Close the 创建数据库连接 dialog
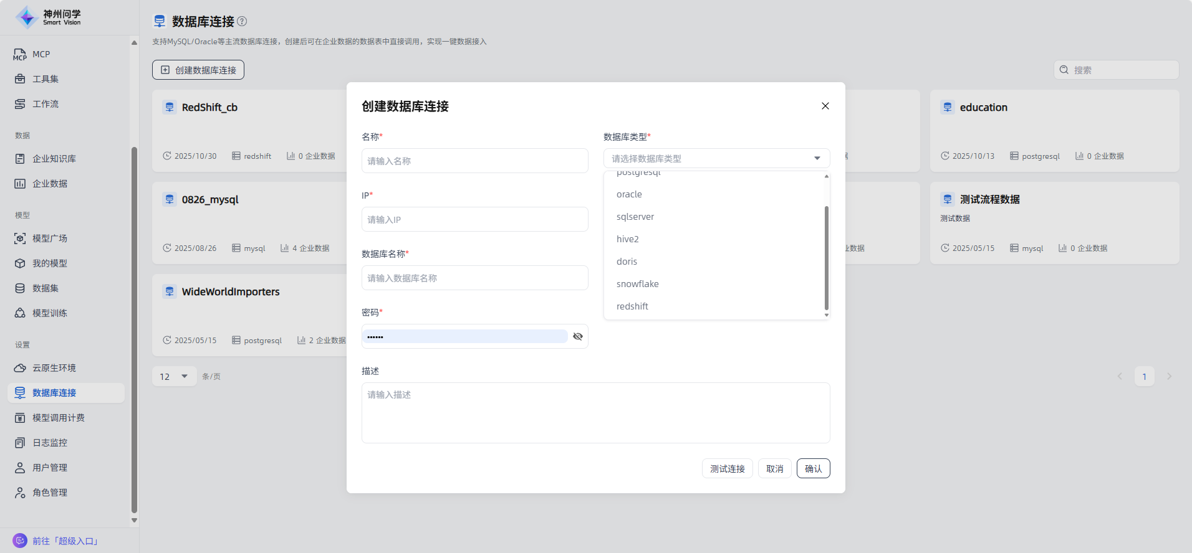The image size is (1192, 553). click(825, 106)
